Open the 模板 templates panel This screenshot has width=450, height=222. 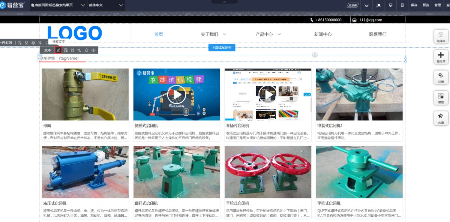(x=441, y=98)
